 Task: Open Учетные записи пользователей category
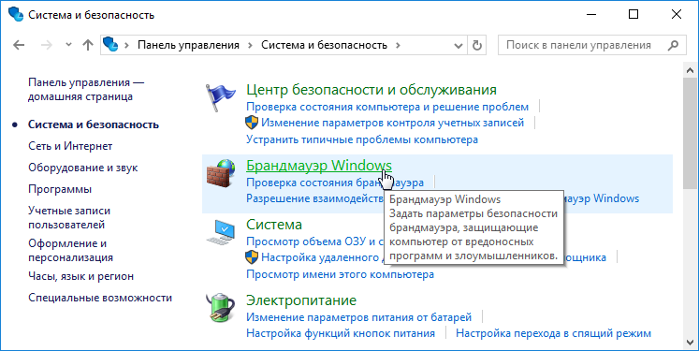coord(69,217)
